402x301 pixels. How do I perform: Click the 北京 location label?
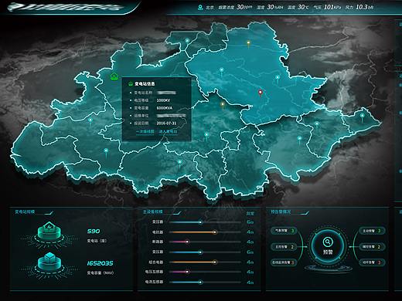(210, 8)
